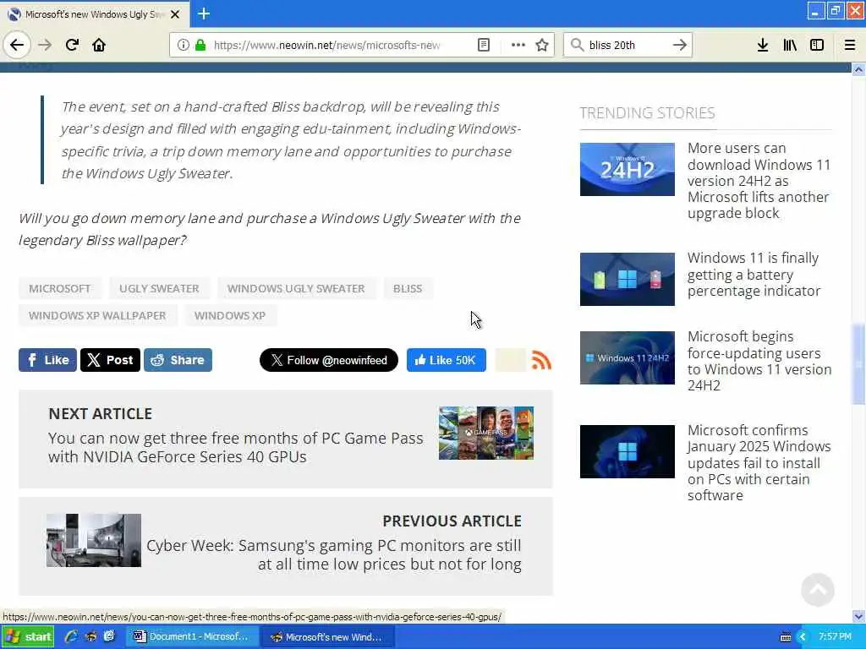866x649 pixels.
Task: Read story about January 2025 updates failing
Action: tap(759, 462)
